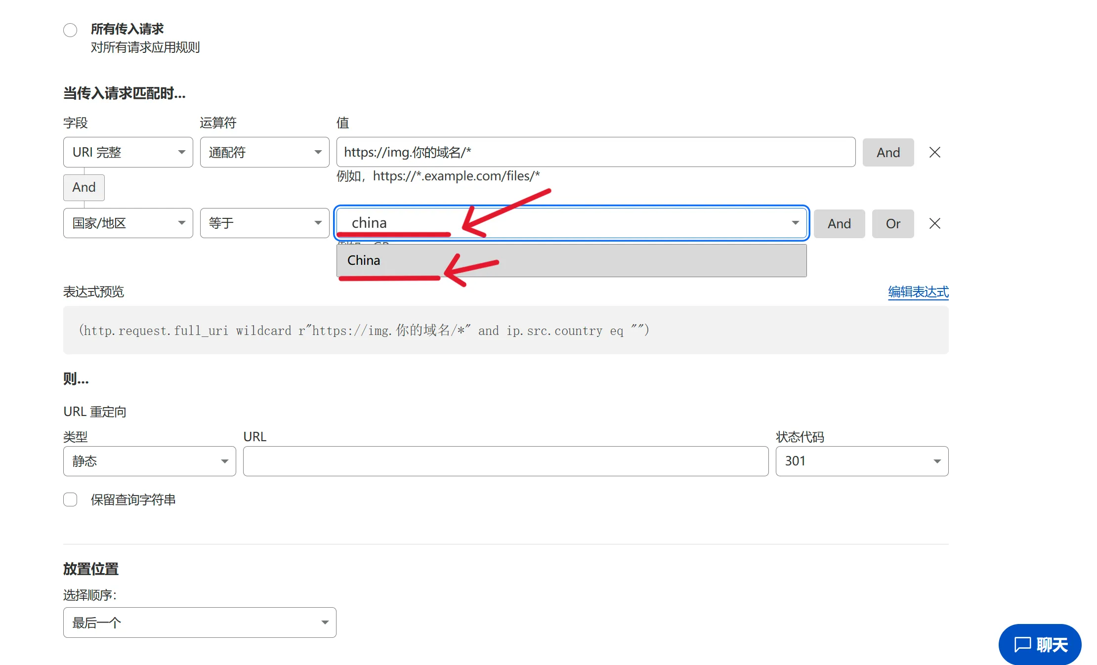
Task: Open the 通配符 operator dropdown
Action: [x=264, y=152]
